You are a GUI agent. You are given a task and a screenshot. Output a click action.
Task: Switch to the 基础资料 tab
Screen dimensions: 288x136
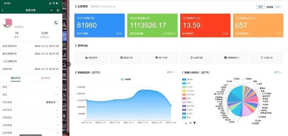15,78
